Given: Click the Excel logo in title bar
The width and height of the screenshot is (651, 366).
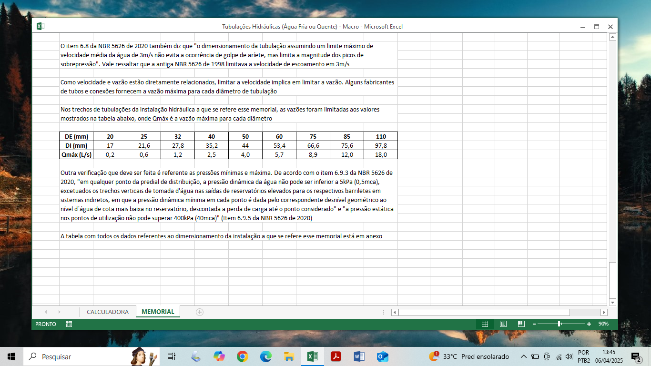Looking at the screenshot, I should [x=41, y=27].
